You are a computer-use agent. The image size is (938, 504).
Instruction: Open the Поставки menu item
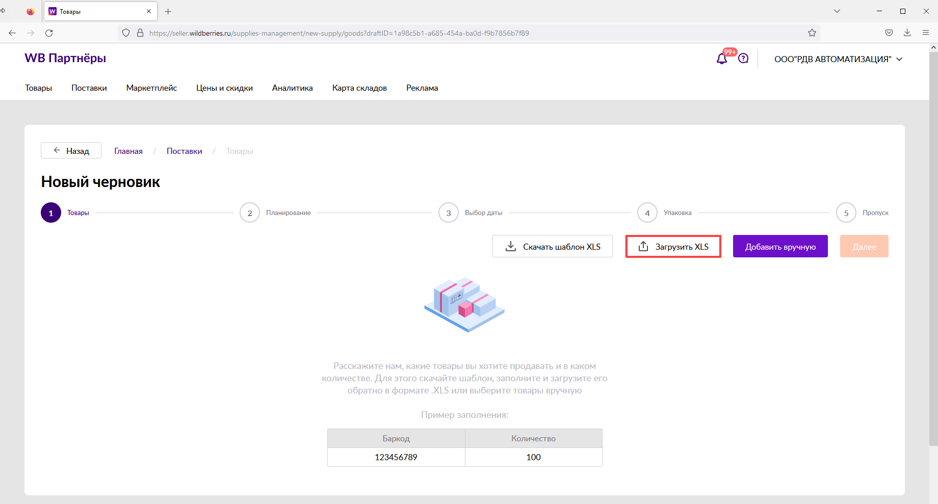point(89,88)
